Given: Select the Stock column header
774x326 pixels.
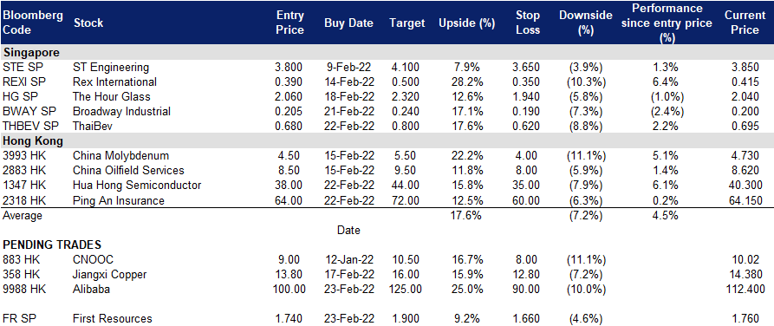Looking at the screenshot, I should (88, 23).
